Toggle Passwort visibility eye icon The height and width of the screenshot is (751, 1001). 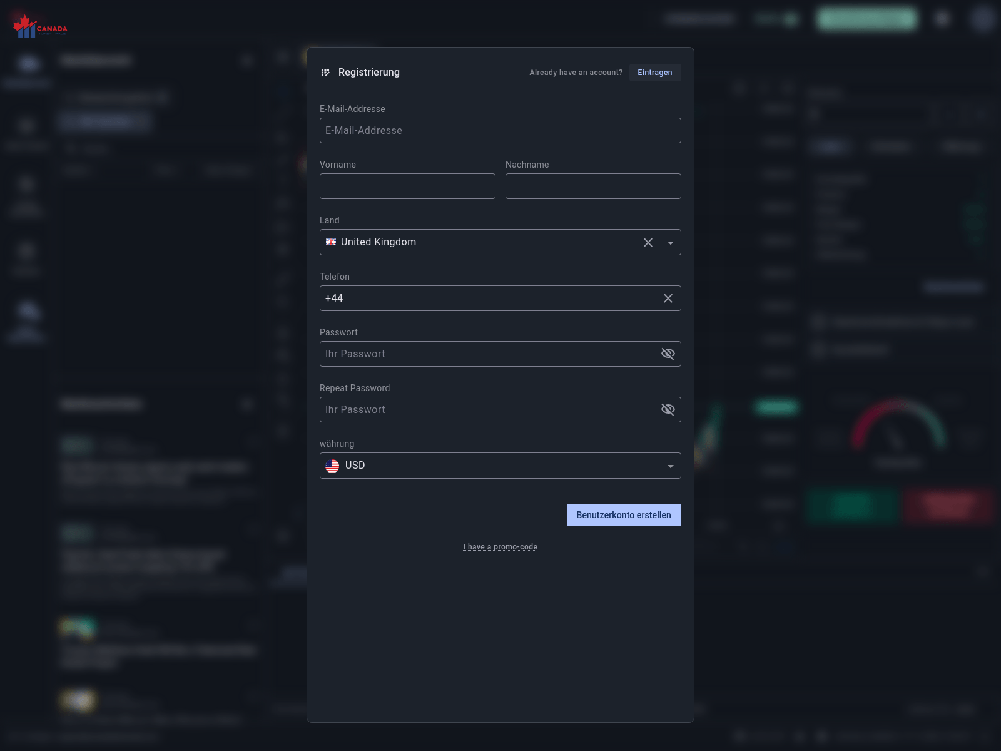coord(668,354)
